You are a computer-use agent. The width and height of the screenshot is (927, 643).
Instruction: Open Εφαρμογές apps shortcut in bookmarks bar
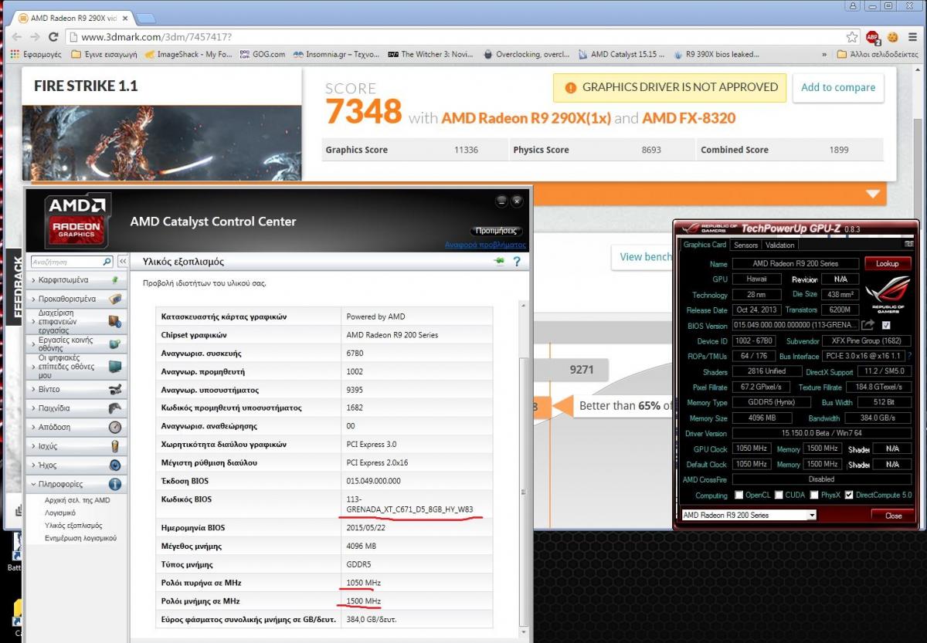[36, 55]
